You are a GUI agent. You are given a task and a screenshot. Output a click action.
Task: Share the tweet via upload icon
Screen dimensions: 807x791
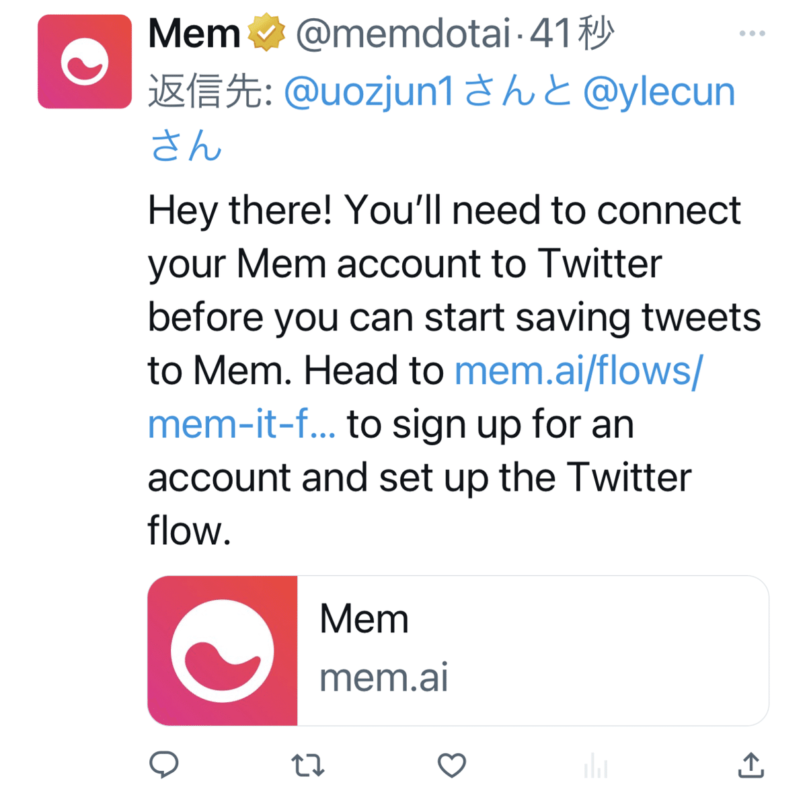pyautogui.click(x=751, y=764)
